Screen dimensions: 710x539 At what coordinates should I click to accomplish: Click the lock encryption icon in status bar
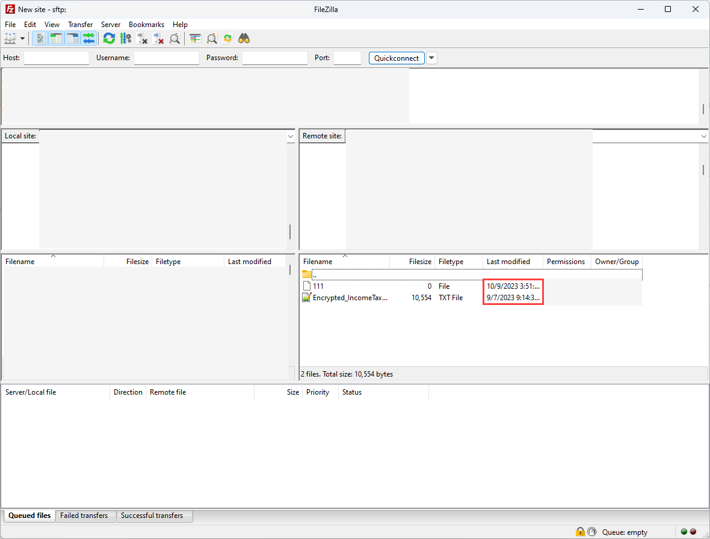[580, 532]
